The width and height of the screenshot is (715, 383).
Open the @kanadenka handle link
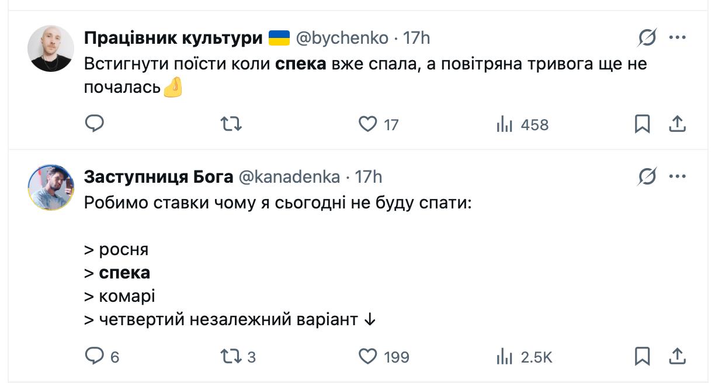[x=289, y=176]
